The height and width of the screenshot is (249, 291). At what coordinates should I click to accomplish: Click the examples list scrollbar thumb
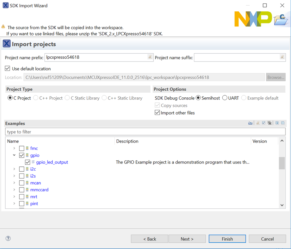tap(282, 163)
